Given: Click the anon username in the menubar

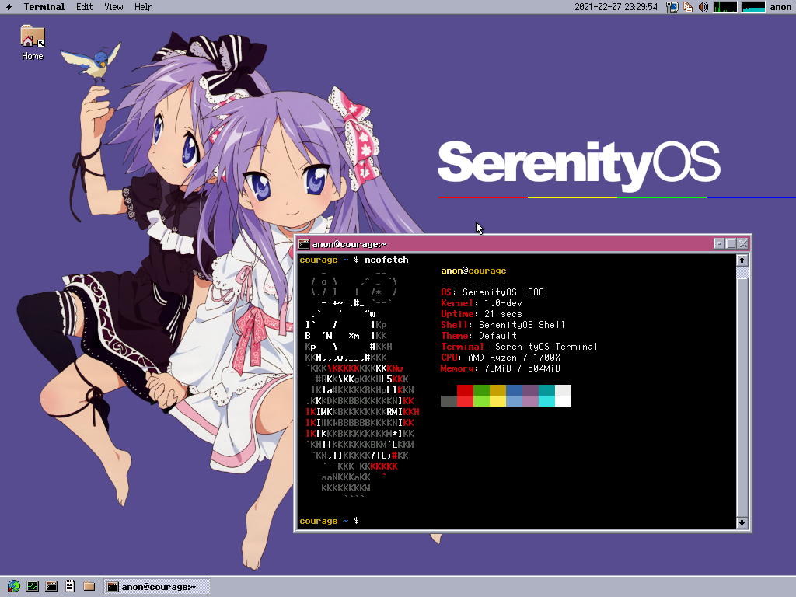Looking at the screenshot, I should (780, 6).
